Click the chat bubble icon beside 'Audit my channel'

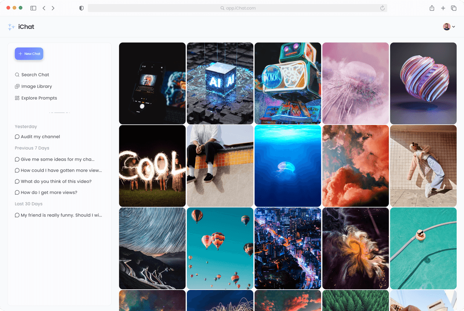[x=17, y=137]
